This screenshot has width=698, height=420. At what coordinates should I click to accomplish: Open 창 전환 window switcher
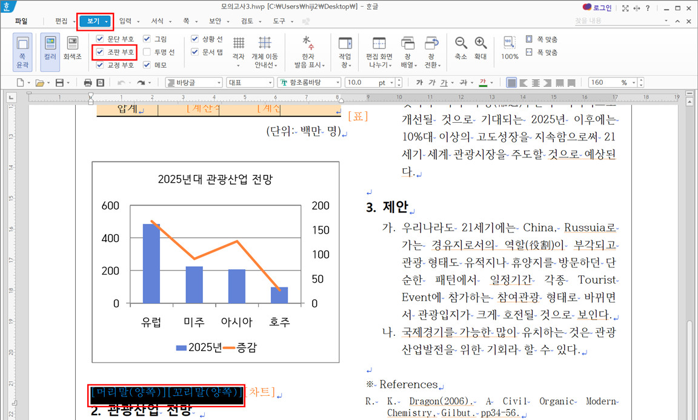pyautogui.click(x=432, y=52)
